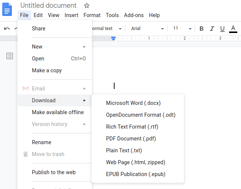Open the Tools menu
The width and height of the screenshot is (241, 189).
pos(112,15)
